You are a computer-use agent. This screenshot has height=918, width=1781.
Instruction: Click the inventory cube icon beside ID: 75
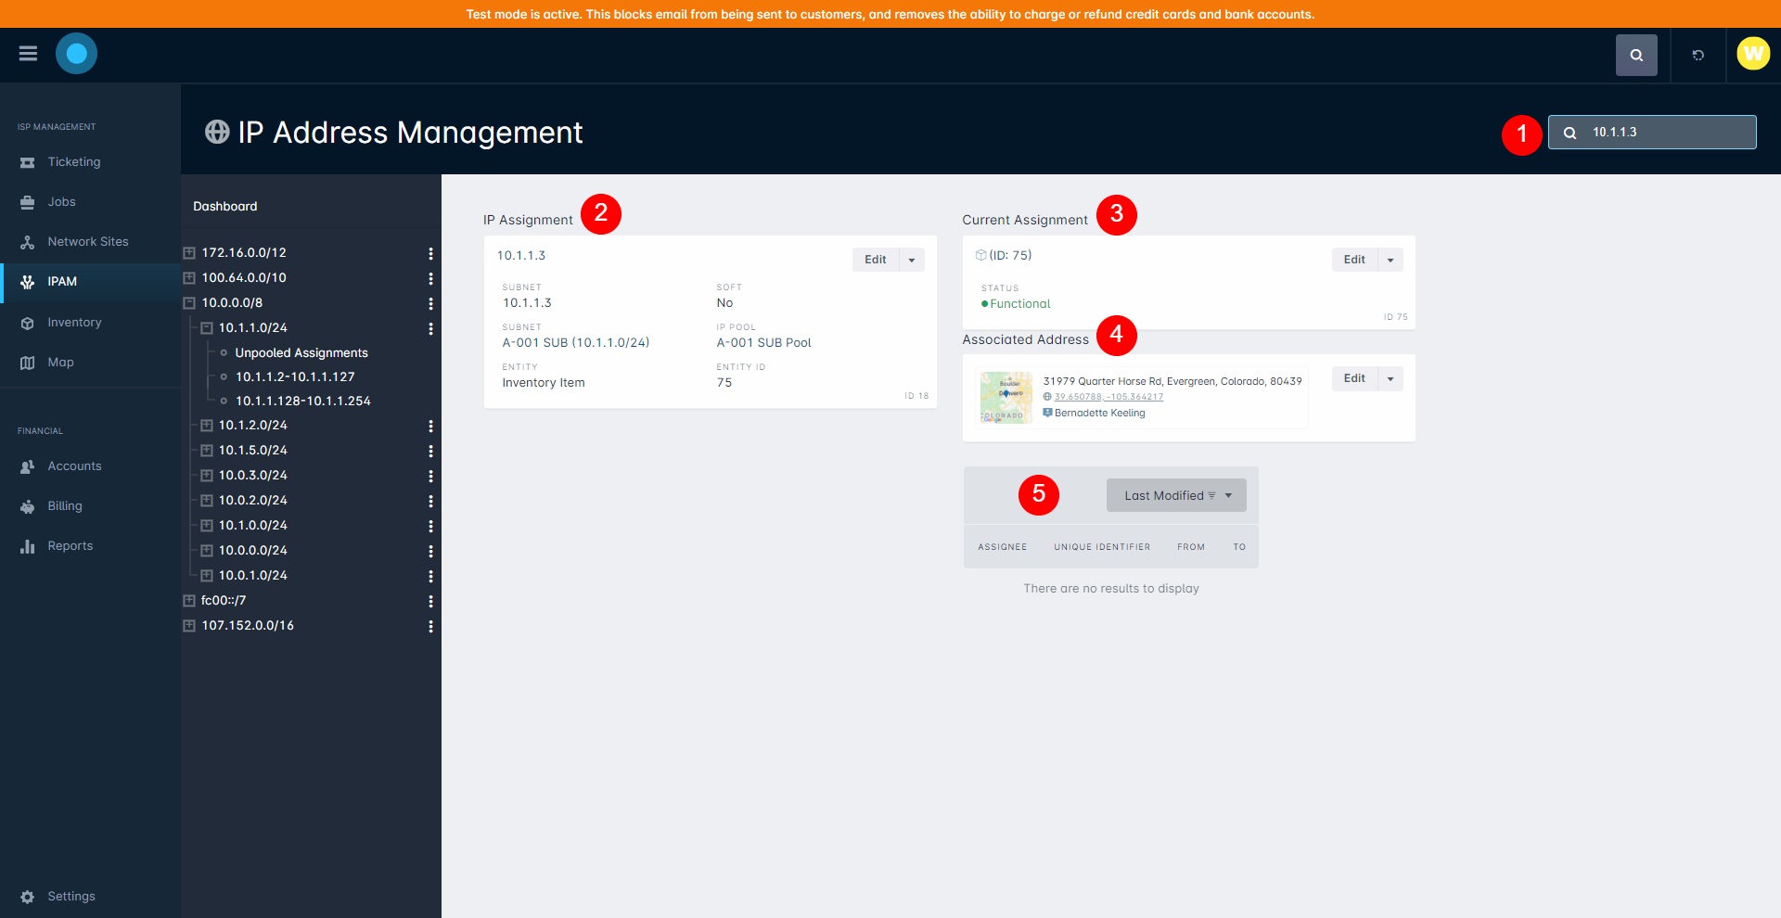click(x=980, y=255)
